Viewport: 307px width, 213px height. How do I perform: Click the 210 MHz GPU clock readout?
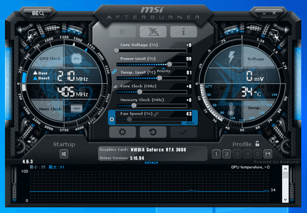73,76
